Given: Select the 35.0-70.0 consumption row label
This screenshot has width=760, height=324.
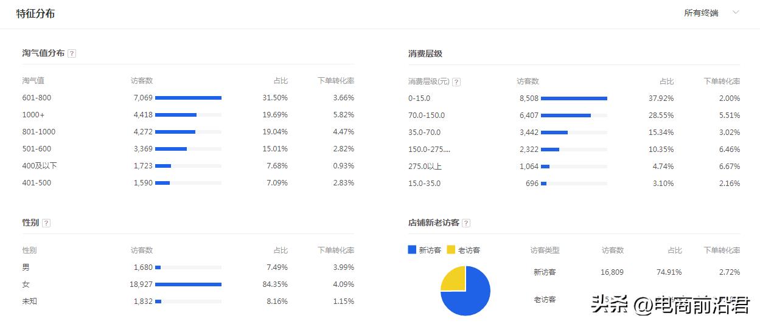Looking at the screenshot, I should 424,133.
